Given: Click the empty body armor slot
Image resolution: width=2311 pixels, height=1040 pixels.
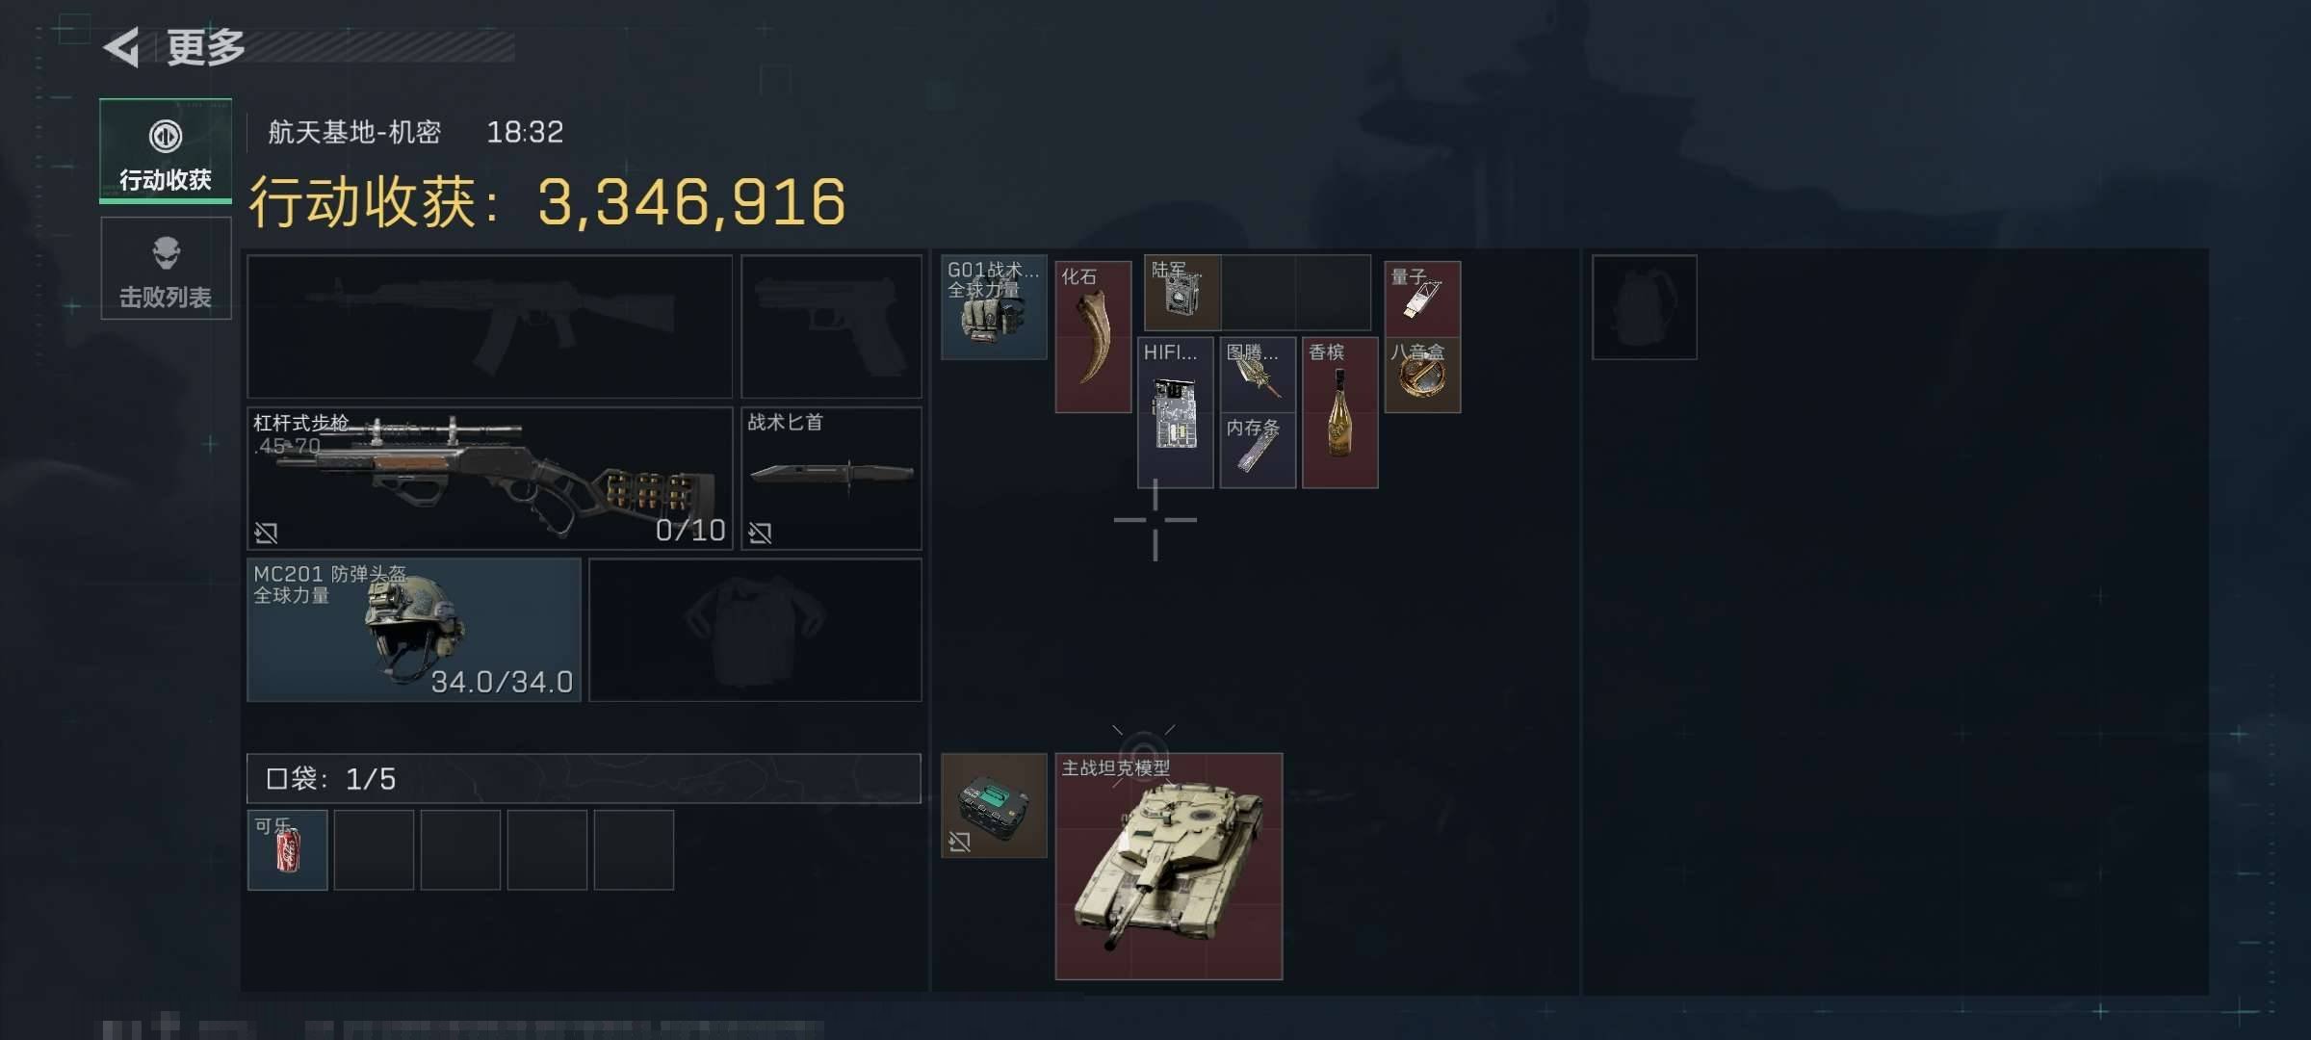Looking at the screenshot, I should pyautogui.click(x=755, y=630).
